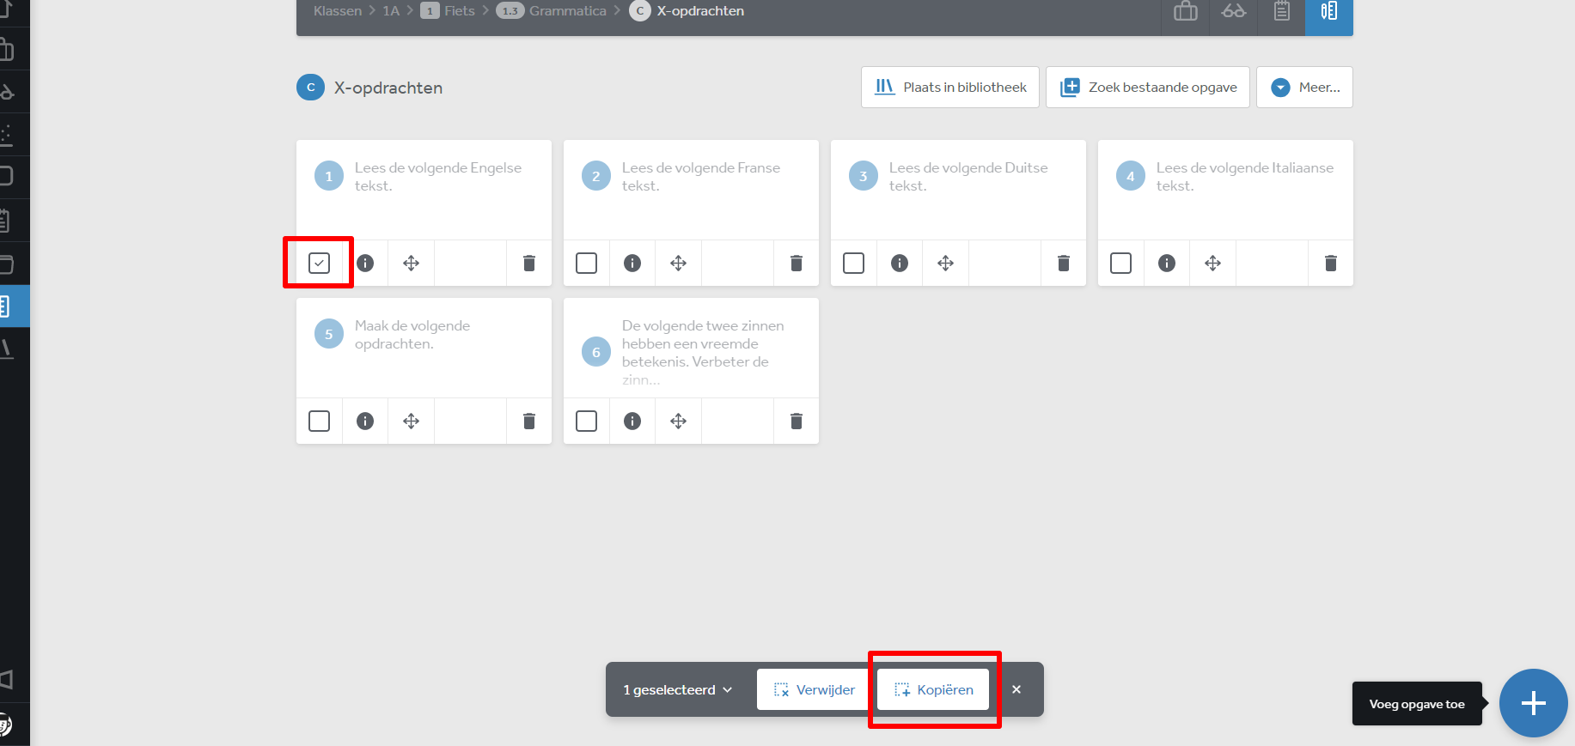Uncheck the Engelse tekst card checkbox
The width and height of the screenshot is (1575, 746).
[x=319, y=263]
